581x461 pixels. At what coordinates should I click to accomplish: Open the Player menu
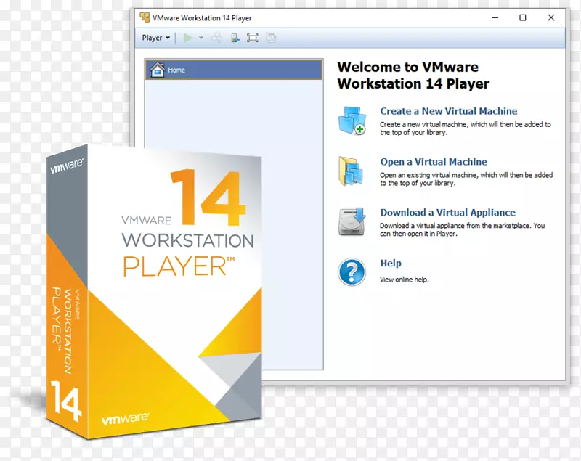153,37
